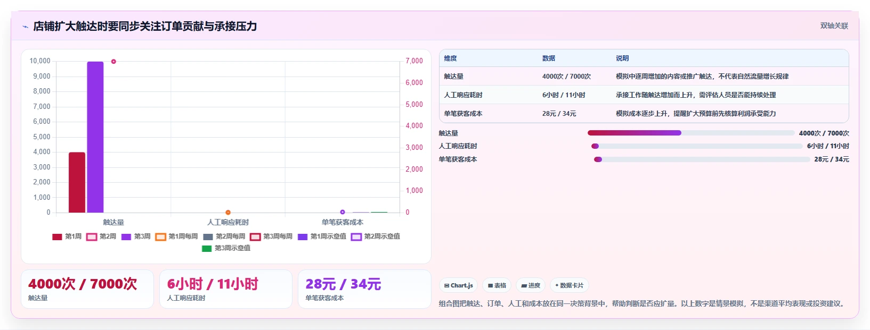Click the 人工响应耗时 progress bar
The image size is (870, 330).
pos(697,146)
